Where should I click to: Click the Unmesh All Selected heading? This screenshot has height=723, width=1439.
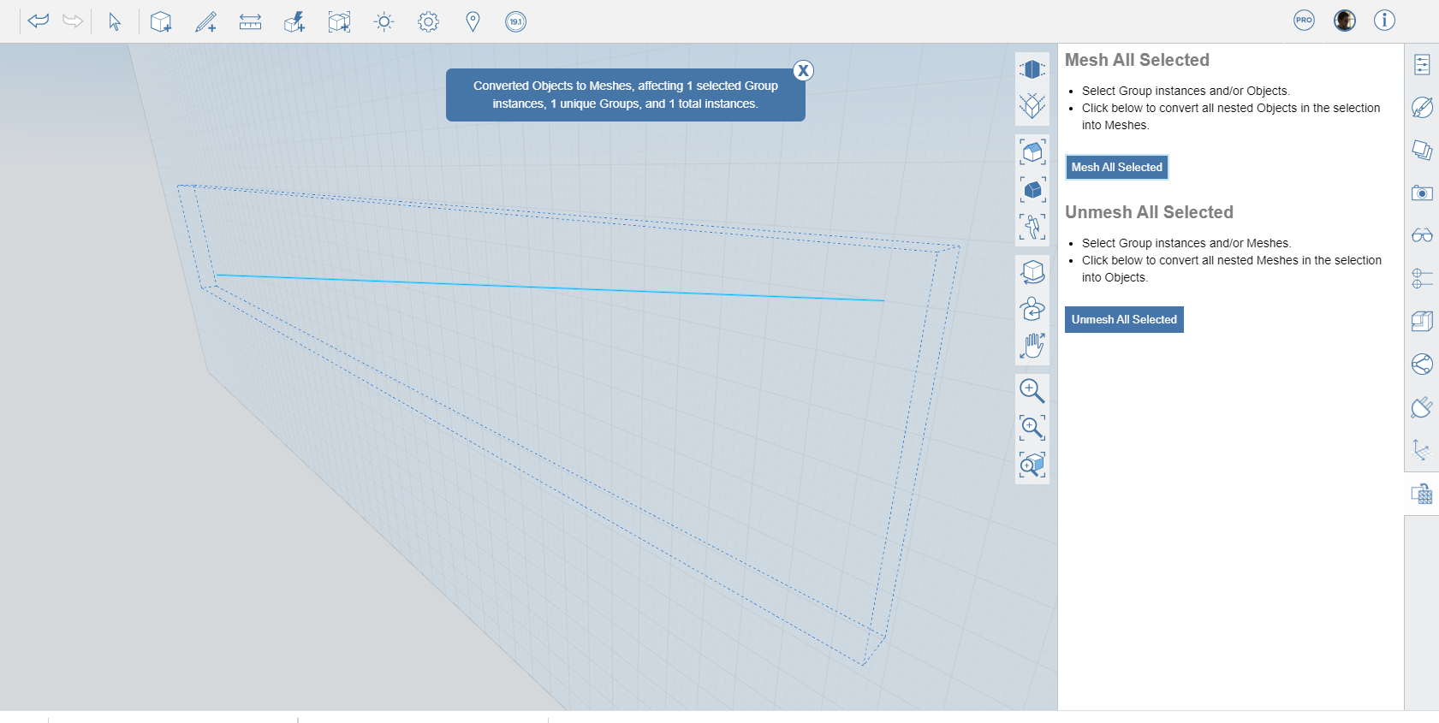tap(1149, 212)
